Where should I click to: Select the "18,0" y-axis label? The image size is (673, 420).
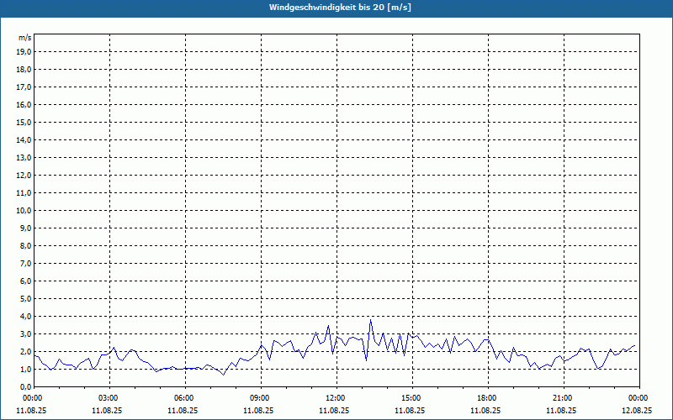coord(25,70)
